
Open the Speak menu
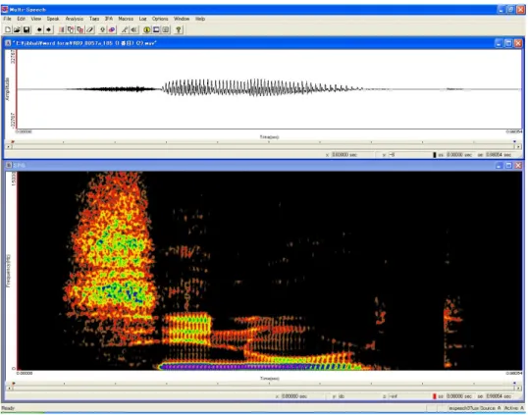[53, 19]
